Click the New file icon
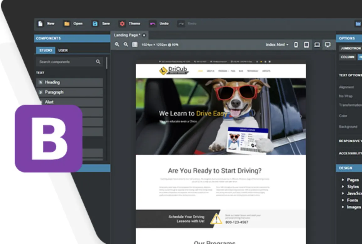This screenshot has height=244, width=362. [x=40, y=24]
